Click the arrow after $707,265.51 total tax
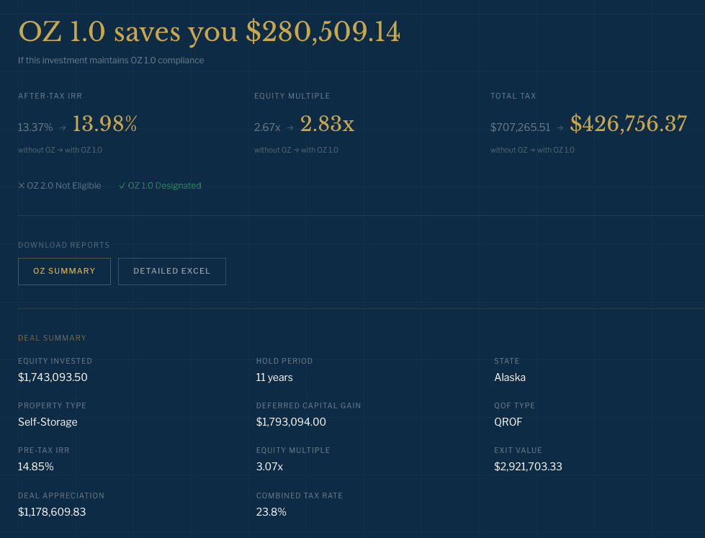Viewport: 705px width, 538px height. [x=560, y=127]
